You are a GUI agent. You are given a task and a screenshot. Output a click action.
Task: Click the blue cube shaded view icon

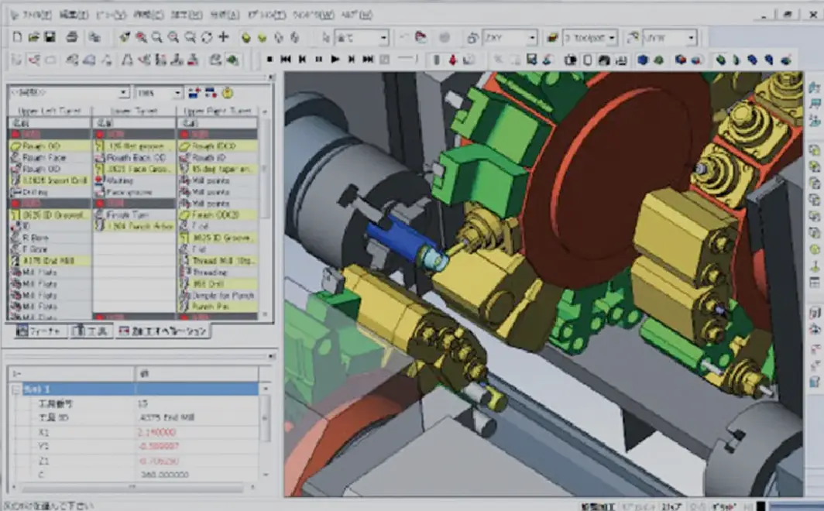pos(642,60)
